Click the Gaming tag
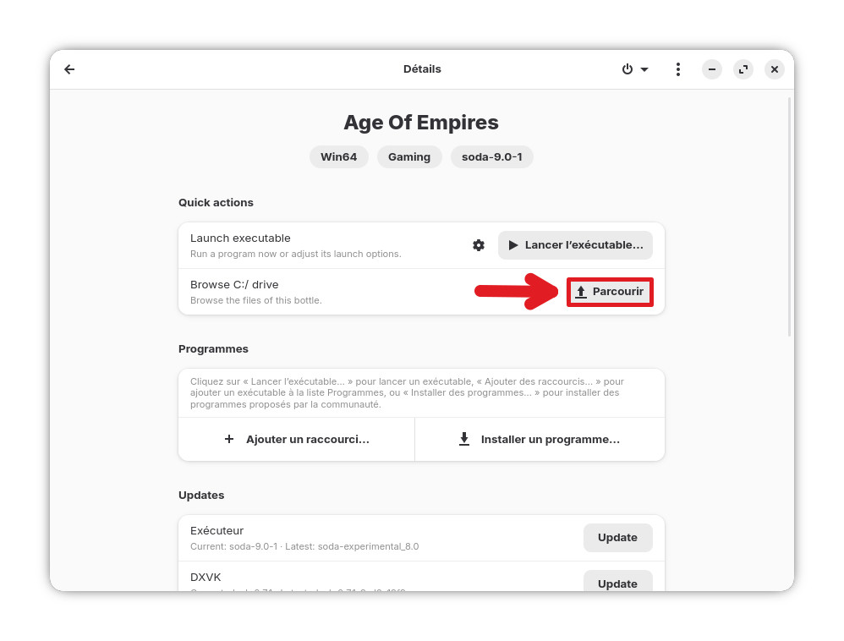 (x=409, y=156)
